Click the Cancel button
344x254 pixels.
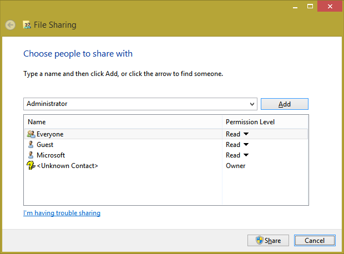click(315, 240)
